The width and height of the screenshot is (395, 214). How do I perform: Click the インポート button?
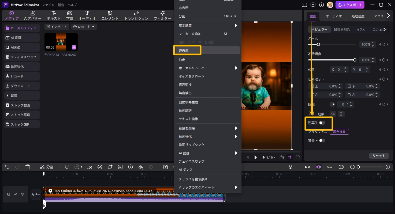click(57, 27)
